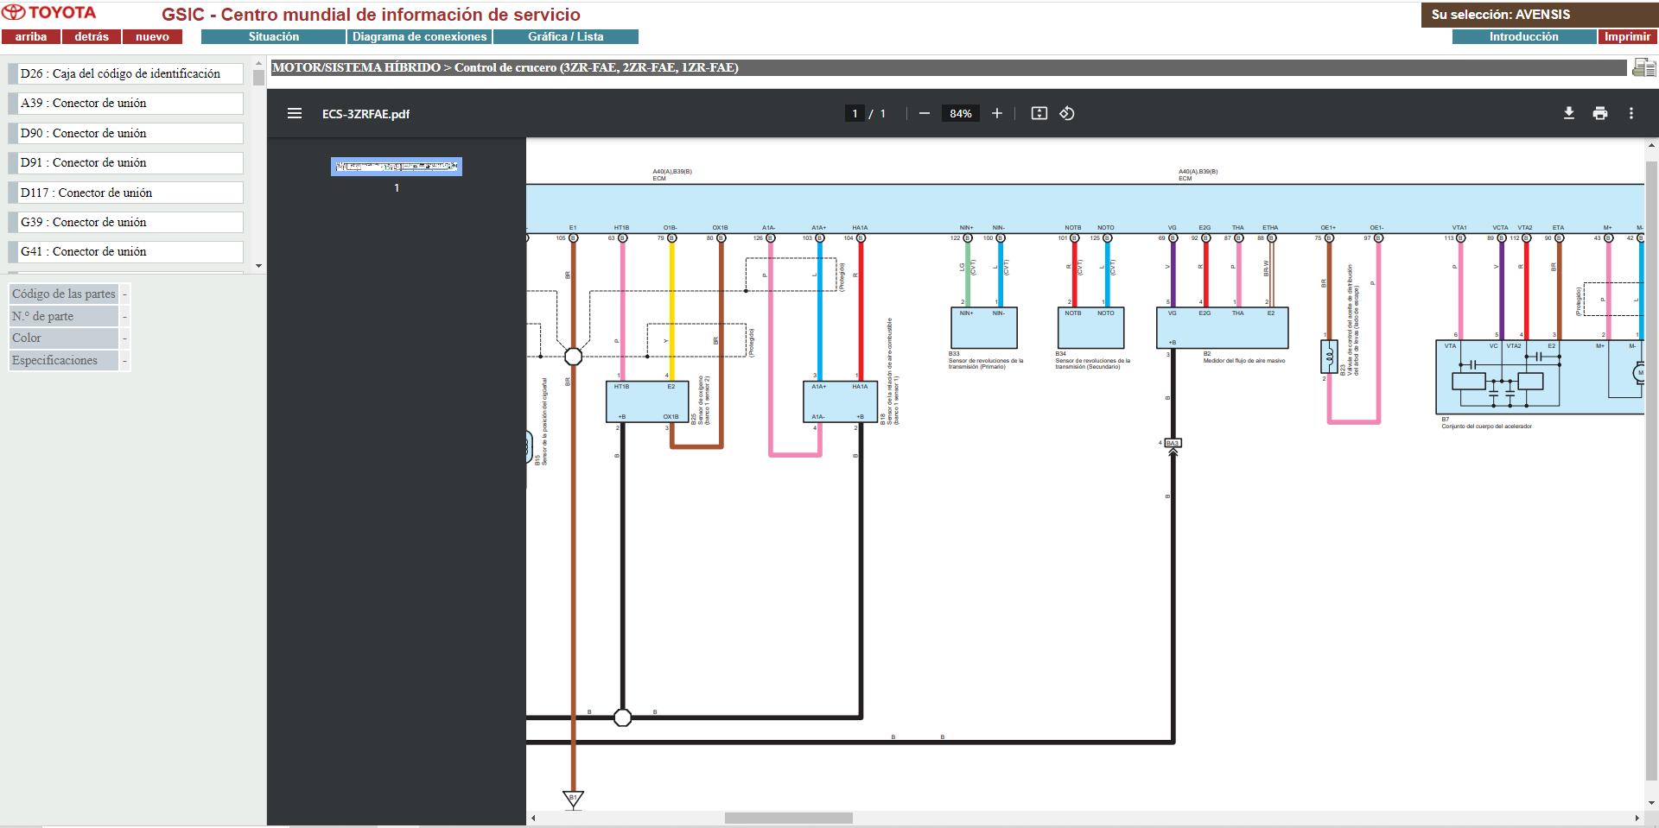This screenshot has width=1659, height=828.
Task: Click the B1 ground triangle symbol
Action: [573, 799]
